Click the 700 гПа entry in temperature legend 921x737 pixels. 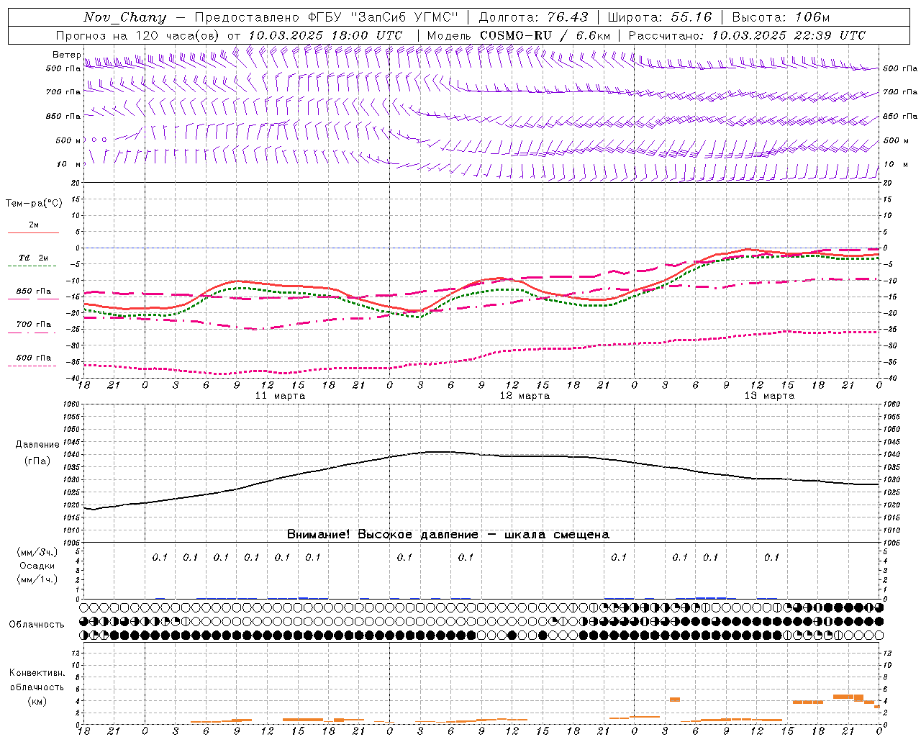click(x=34, y=325)
